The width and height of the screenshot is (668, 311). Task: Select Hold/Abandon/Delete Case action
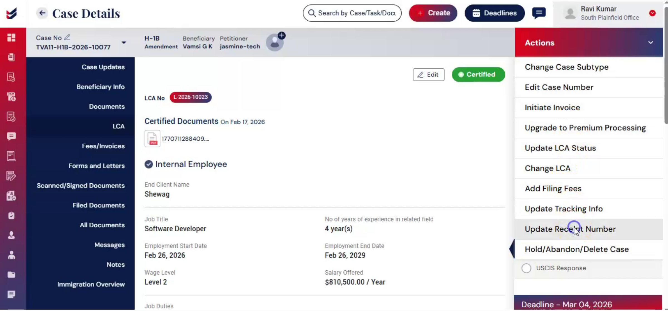[589, 249]
